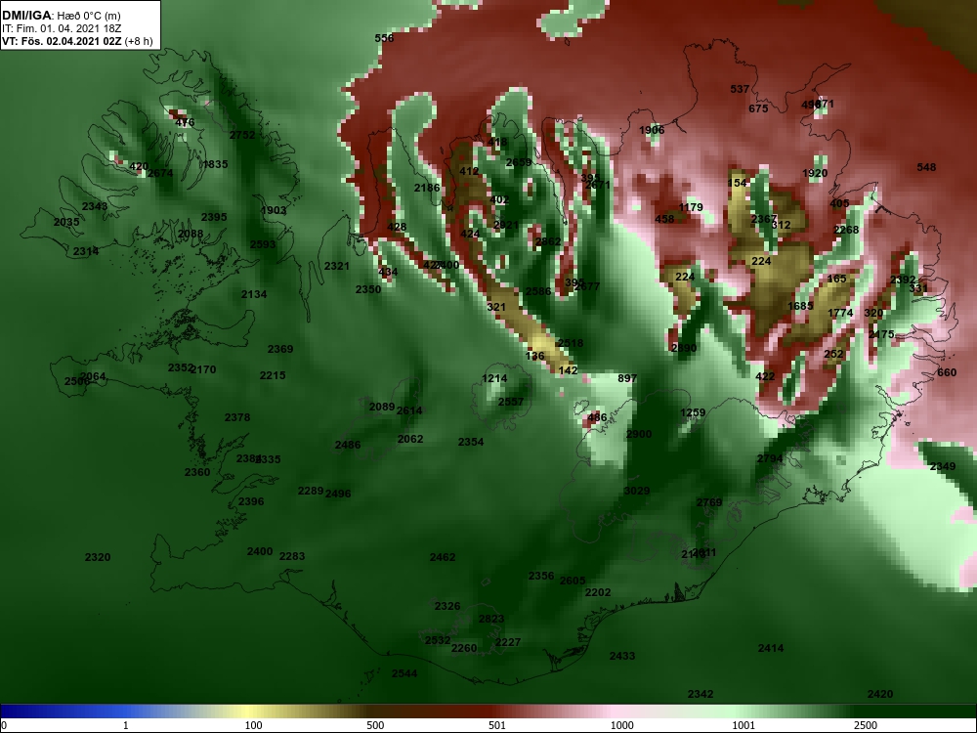Select the 1259 height value
The image size is (977, 733).
[693, 413]
